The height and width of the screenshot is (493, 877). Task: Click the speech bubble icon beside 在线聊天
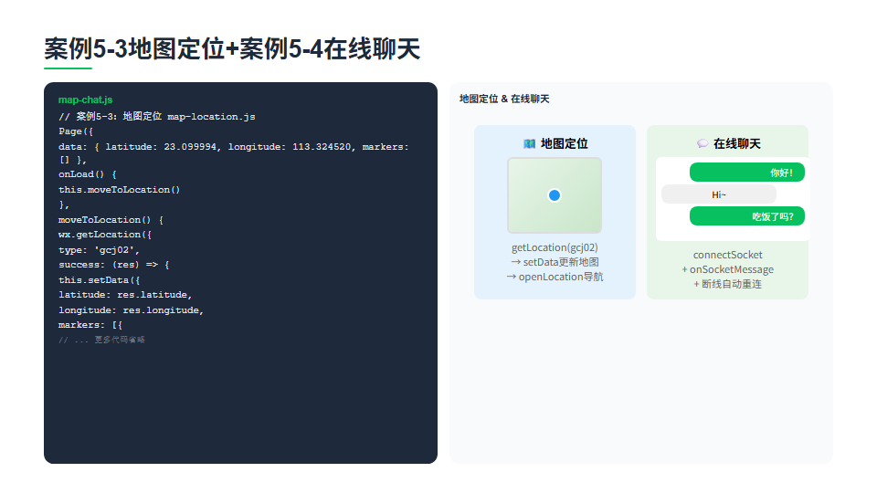[703, 144]
